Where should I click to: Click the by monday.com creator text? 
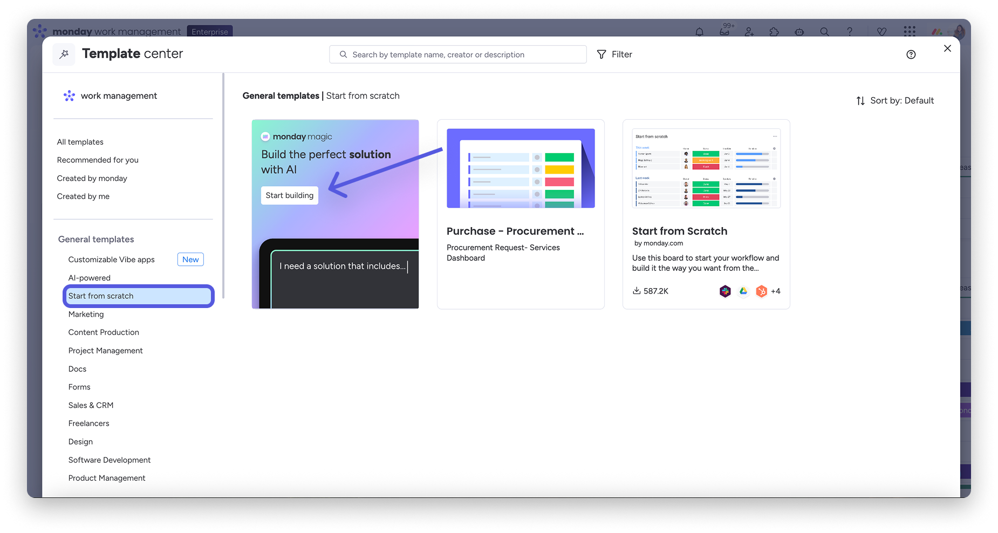click(x=659, y=243)
